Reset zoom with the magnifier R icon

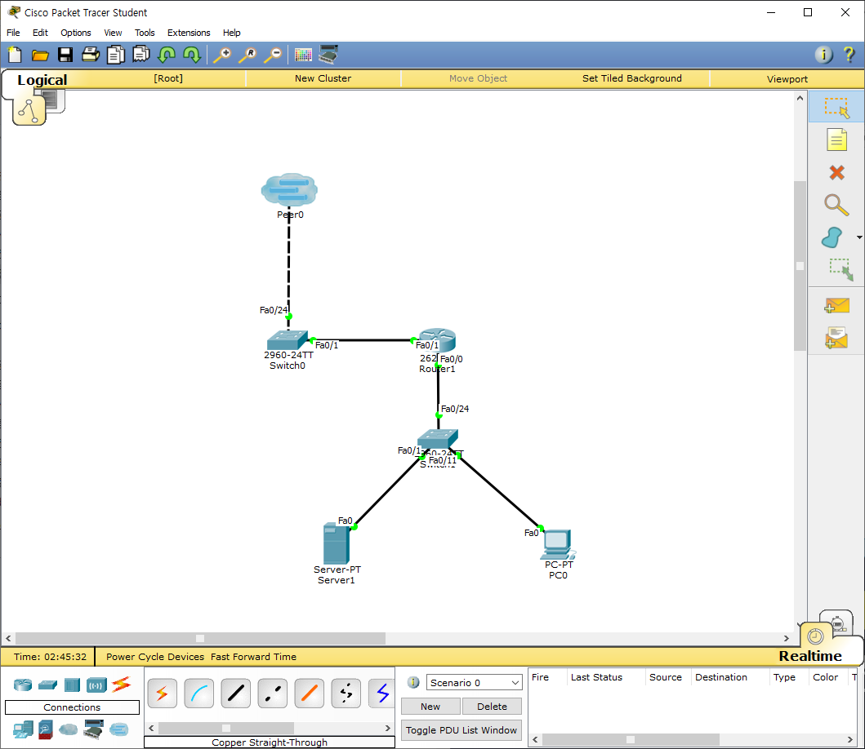247,55
